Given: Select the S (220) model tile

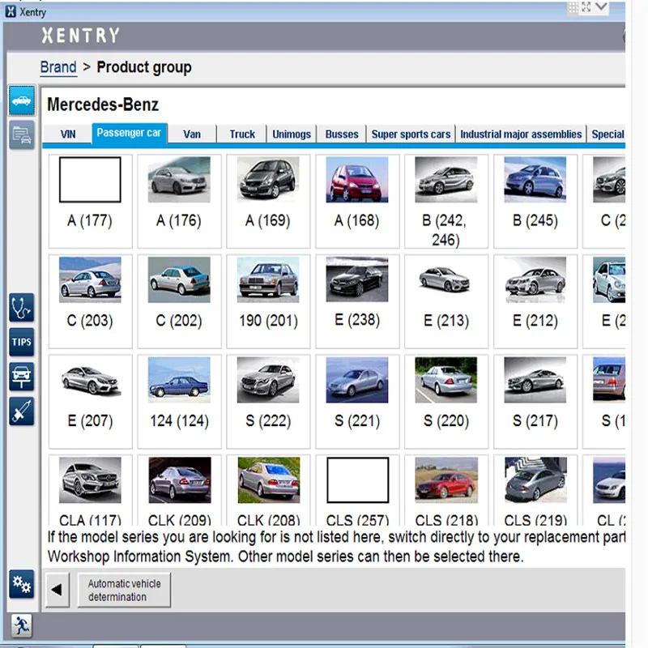Looking at the screenshot, I should [x=446, y=401].
